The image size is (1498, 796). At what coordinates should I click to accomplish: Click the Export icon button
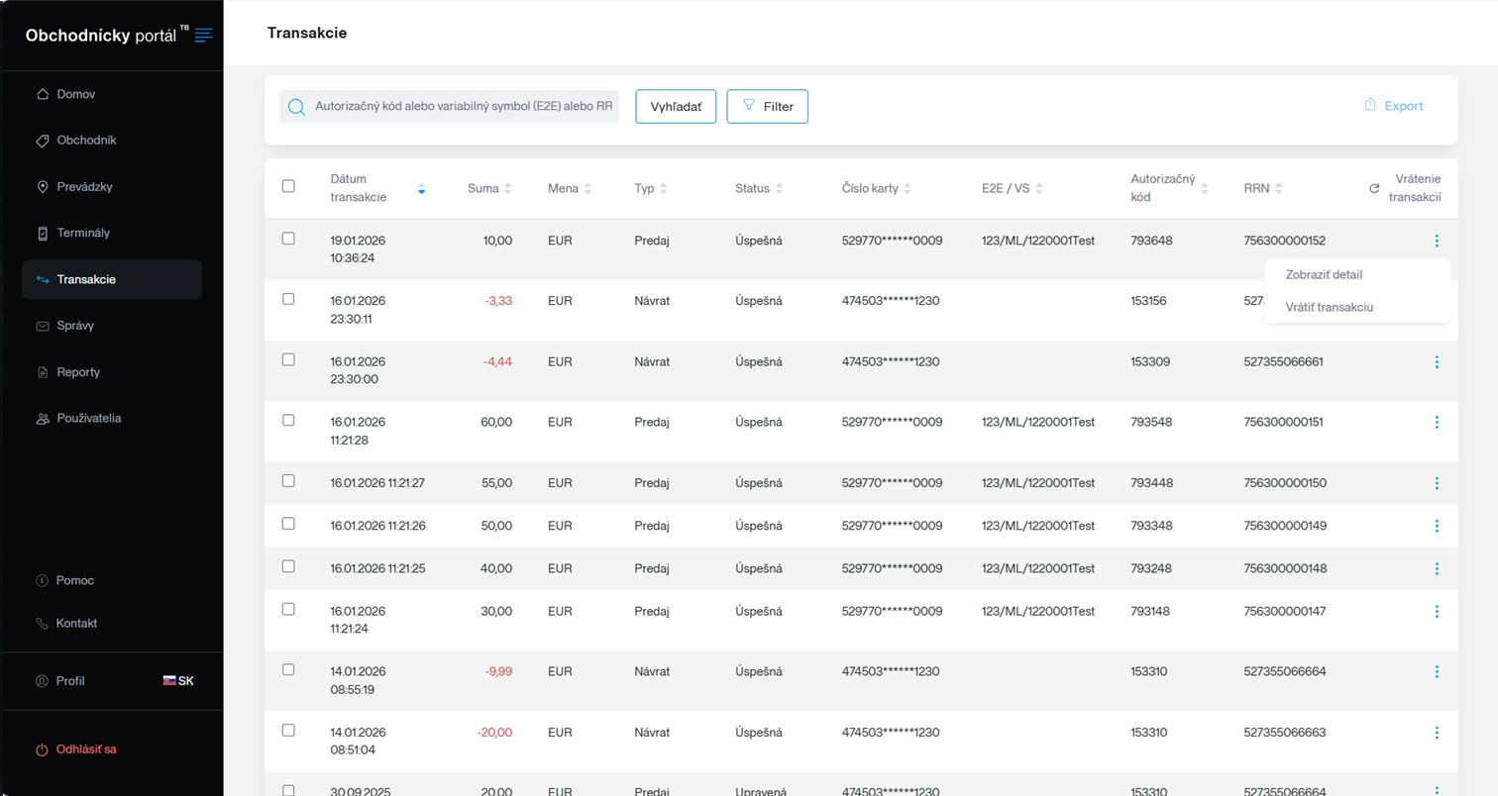click(x=1393, y=106)
